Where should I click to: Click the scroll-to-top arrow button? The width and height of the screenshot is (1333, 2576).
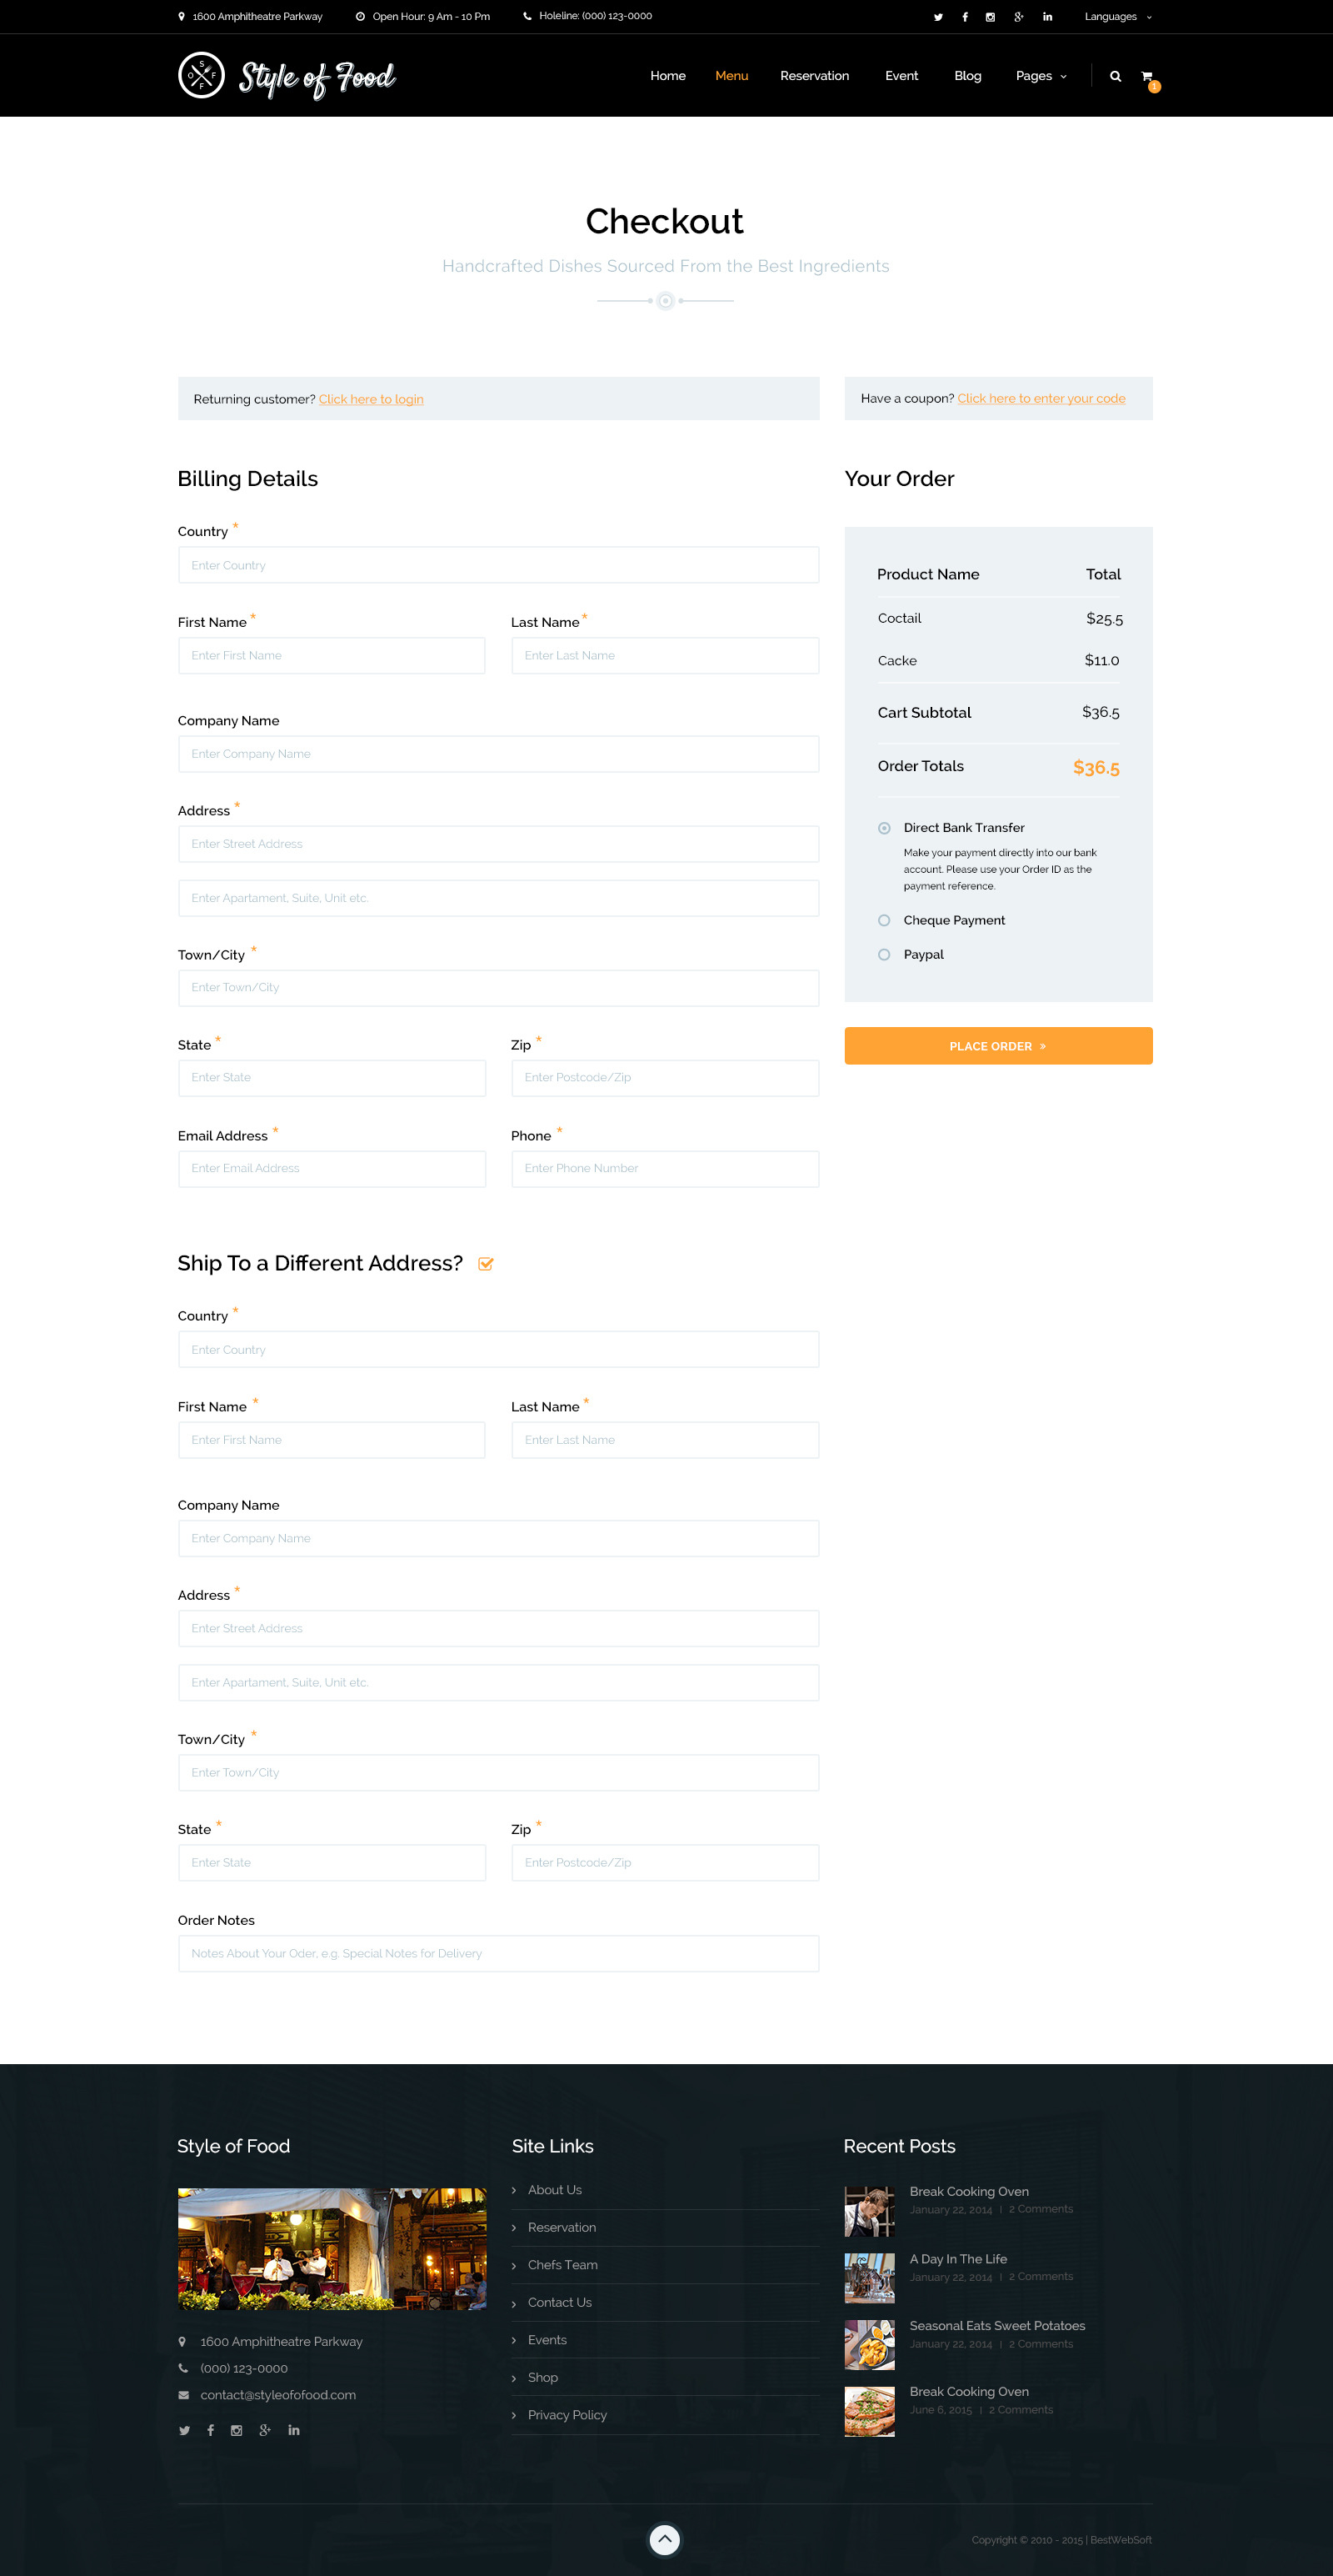coord(665,2539)
